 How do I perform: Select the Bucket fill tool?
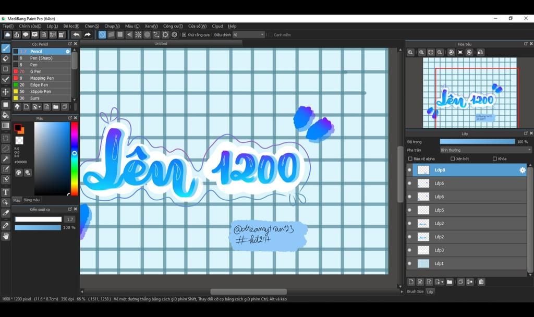pos(5,115)
